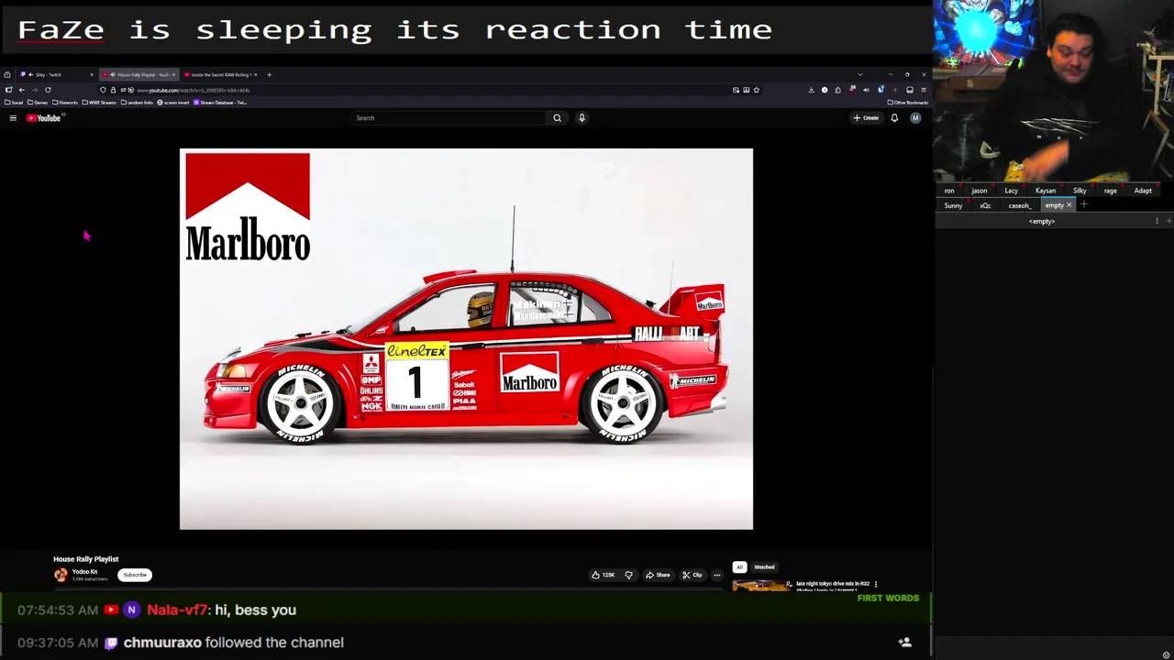The height and width of the screenshot is (660, 1174).
Task: Click the Marlboro rally car video player
Action: coord(466,339)
